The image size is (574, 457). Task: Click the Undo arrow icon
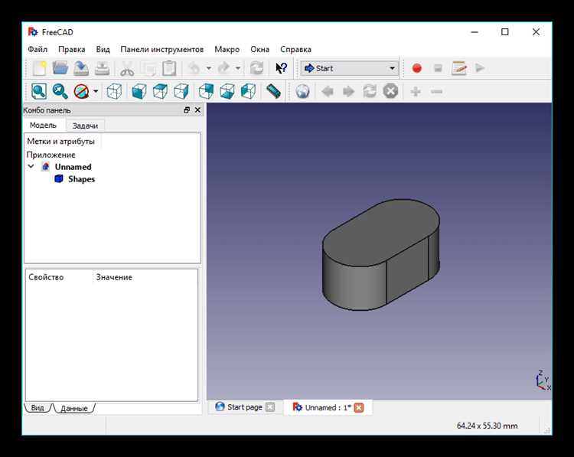(194, 68)
